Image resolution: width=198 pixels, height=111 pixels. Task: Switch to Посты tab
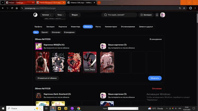[x=98, y=27]
